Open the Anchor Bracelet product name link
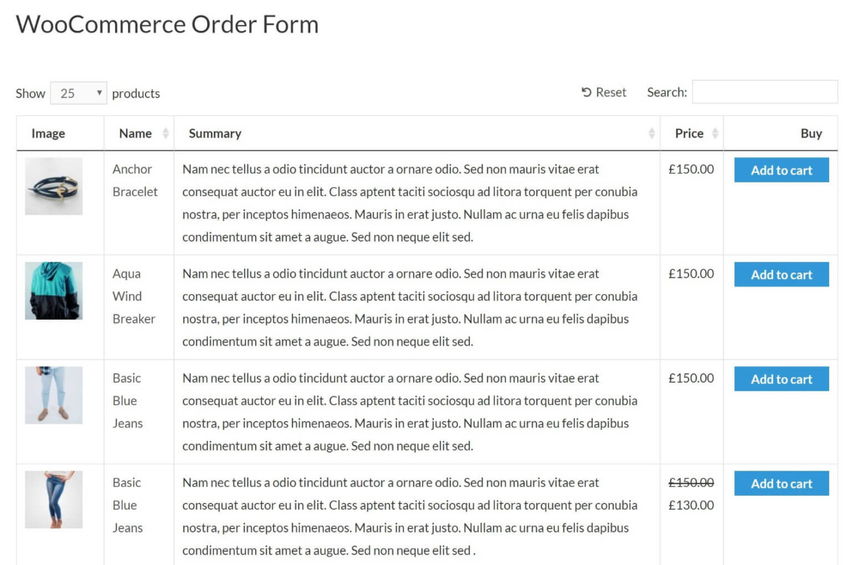This screenshot has width=853, height=565. tap(134, 180)
